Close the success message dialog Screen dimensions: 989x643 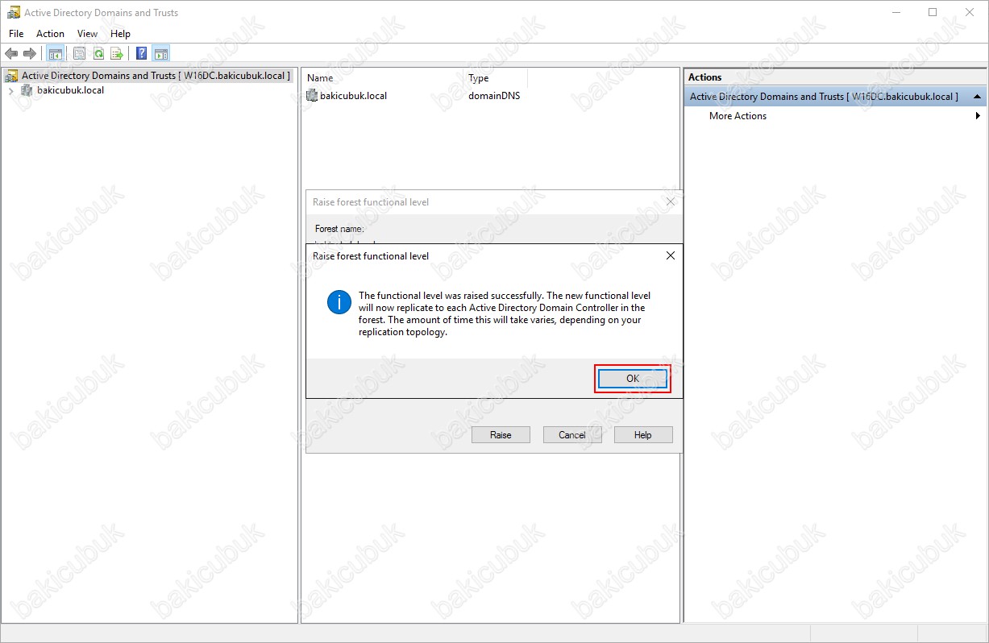pos(670,256)
